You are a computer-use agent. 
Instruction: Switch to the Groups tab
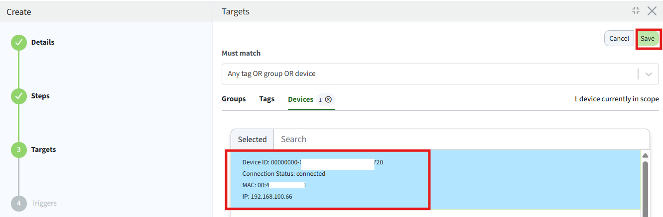[x=234, y=99]
